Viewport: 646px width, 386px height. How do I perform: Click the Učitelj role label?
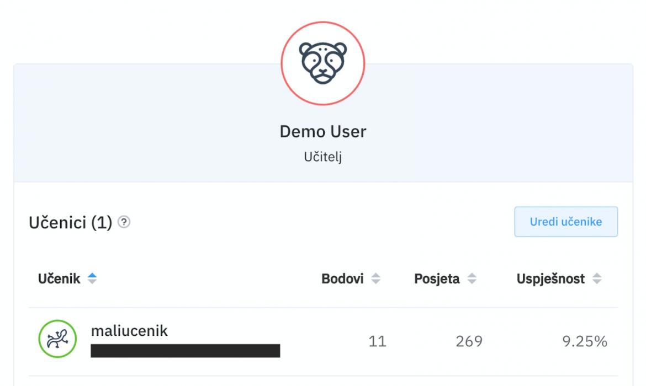[x=323, y=157]
